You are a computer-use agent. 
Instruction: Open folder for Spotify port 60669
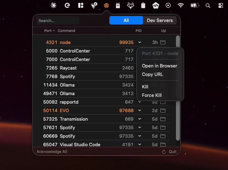163,136
